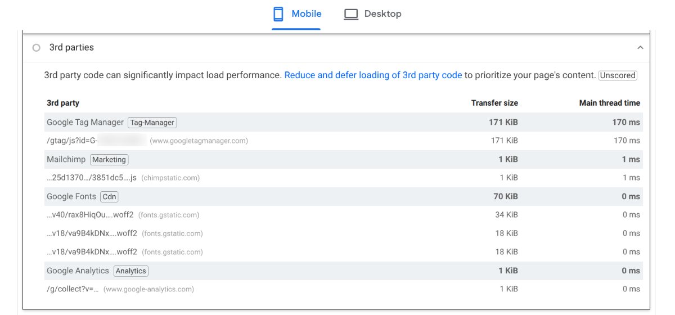Click the 70 KiB Google Fonts transfer size
Screen dimensions: 675x315
click(506, 196)
